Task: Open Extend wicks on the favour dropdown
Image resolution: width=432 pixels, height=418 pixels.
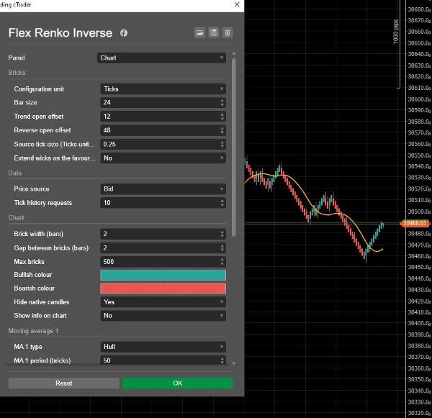Action: pyautogui.click(x=163, y=158)
